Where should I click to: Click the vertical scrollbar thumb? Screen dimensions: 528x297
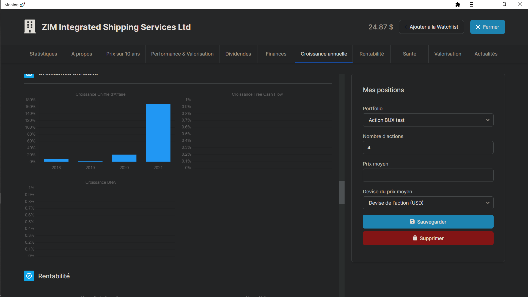[342, 192]
